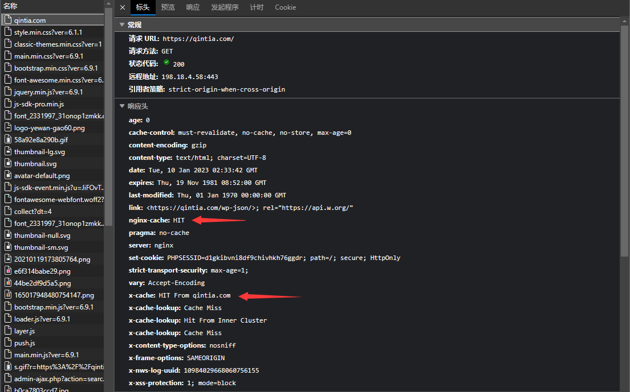Click the green checkmark beside status code 200
Image resolution: width=630 pixels, height=392 pixels.
coord(167,64)
